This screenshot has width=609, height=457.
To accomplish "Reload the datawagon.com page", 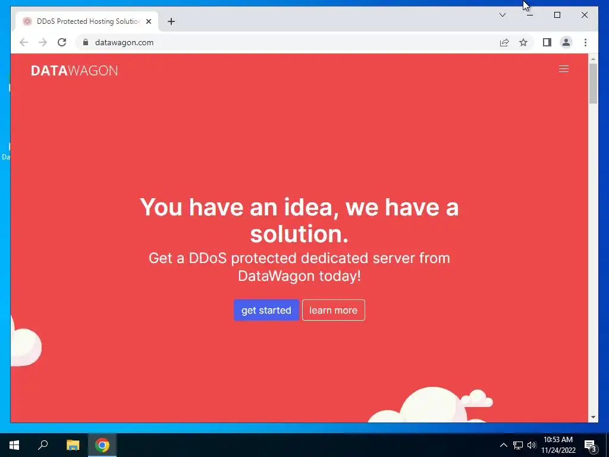I will click(x=62, y=42).
